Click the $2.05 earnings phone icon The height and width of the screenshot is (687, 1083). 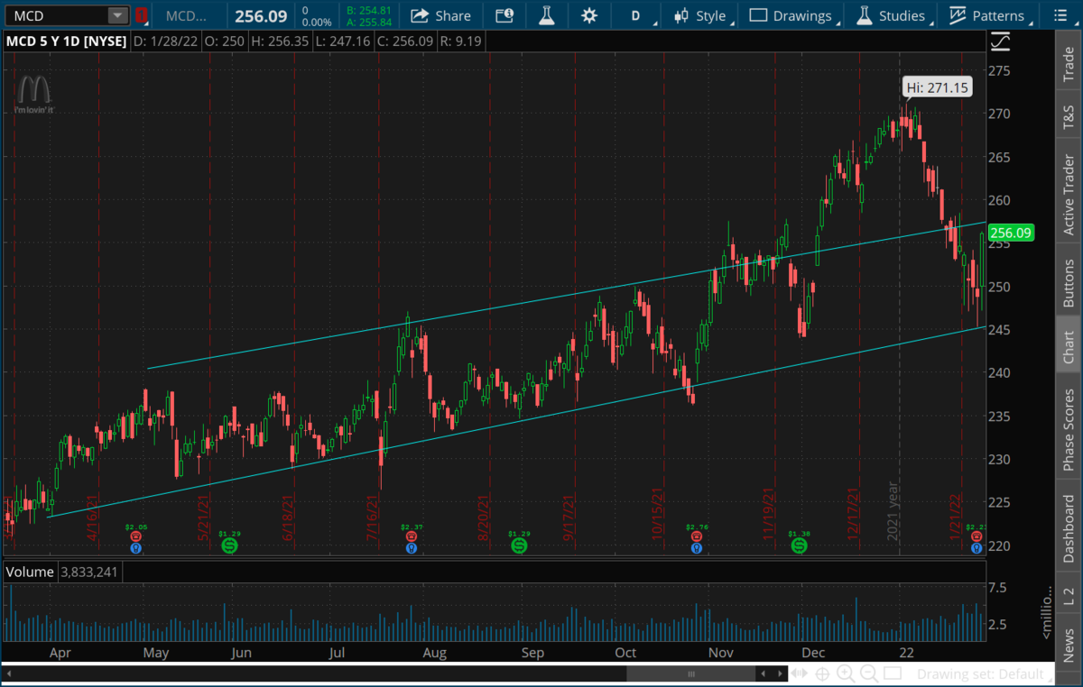pyautogui.click(x=135, y=536)
